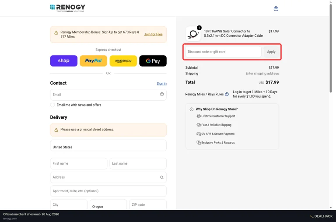Focus the Address input field
The height and width of the screenshot is (222, 336).
[x=108, y=177]
